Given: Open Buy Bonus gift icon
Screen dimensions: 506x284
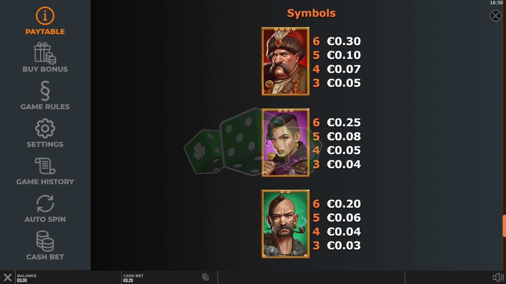Looking at the screenshot, I should 45,52.
